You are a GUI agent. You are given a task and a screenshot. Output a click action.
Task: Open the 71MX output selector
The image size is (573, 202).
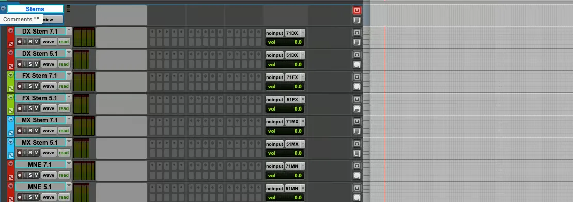coord(292,121)
